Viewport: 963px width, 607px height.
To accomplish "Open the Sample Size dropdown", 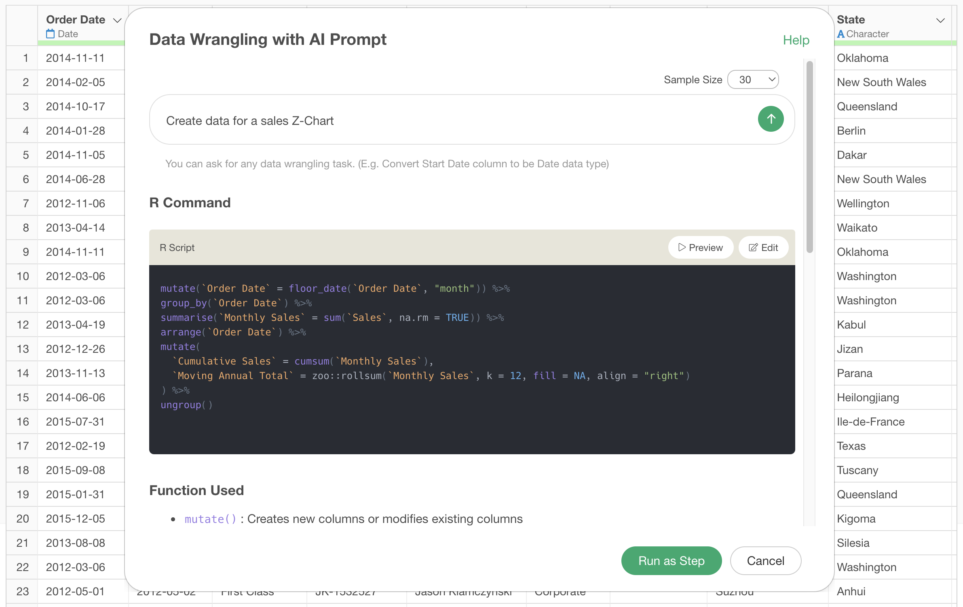I will 753,80.
